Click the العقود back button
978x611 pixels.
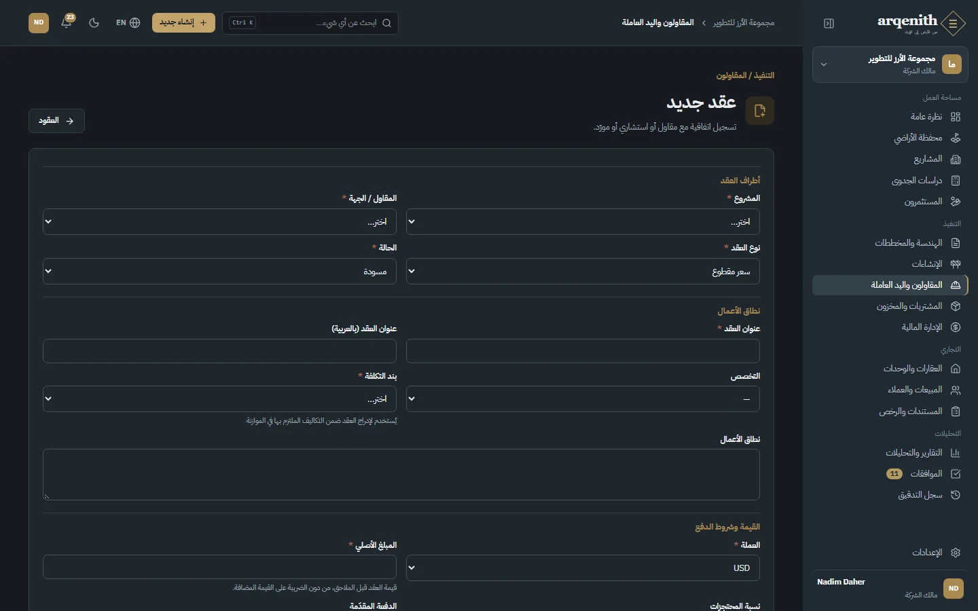[56, 121]
